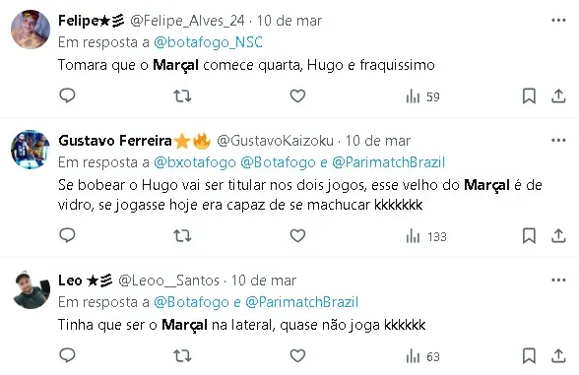Reply to Gustavo Ferreira's tweet
This screenshot has width=579, height=375.
[67, 235]
